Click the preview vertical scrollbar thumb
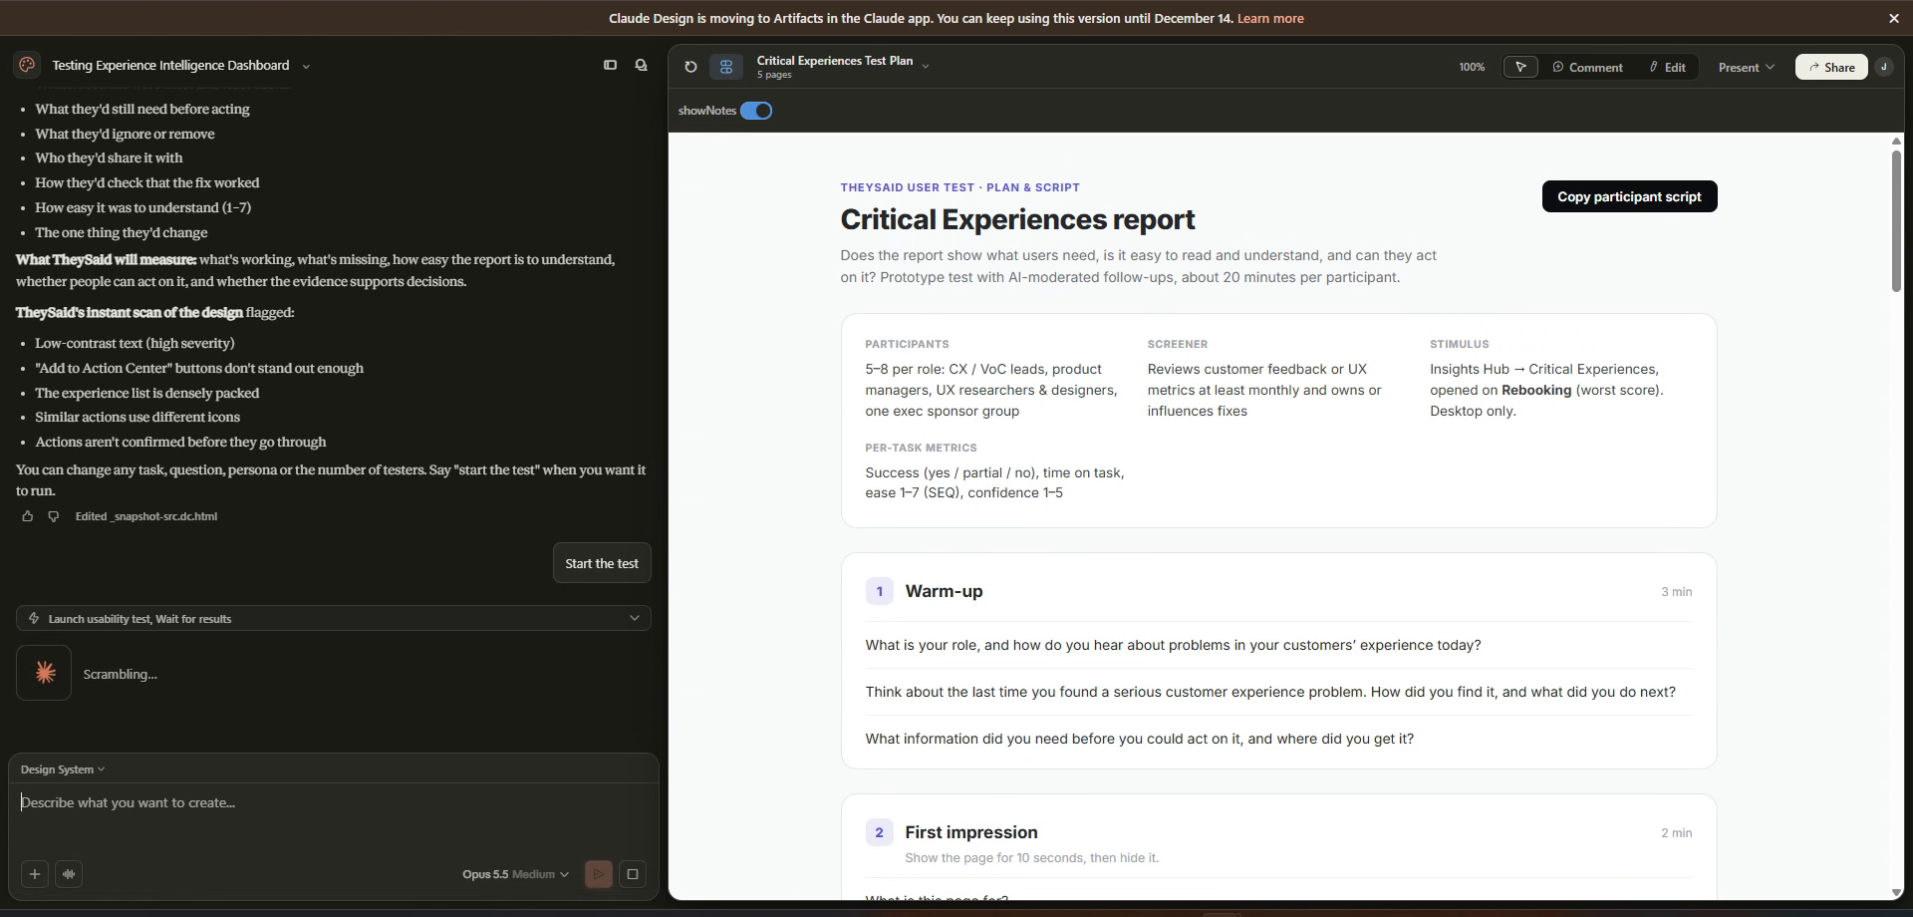The image size is (1913, 917). click(x=1896, y=220)
